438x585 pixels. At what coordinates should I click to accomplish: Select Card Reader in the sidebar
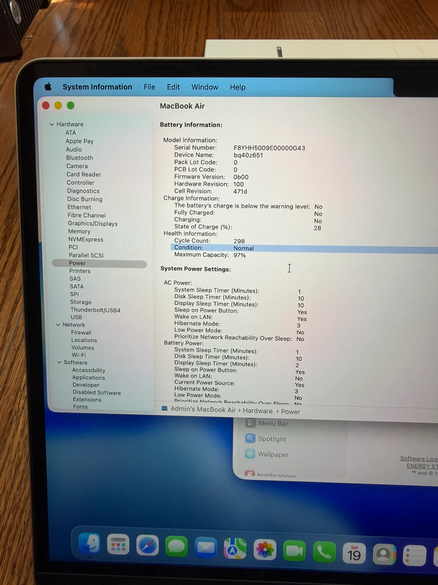point(84,174)
